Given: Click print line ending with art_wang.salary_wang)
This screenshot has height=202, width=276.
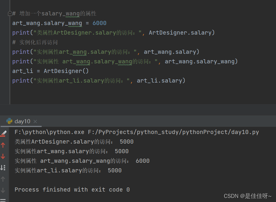Looking at the screenshot, I should click(125, 62).
